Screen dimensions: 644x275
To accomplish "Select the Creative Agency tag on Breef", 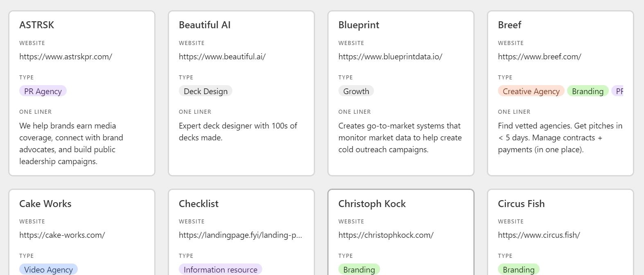I will (x=531, y=91).
